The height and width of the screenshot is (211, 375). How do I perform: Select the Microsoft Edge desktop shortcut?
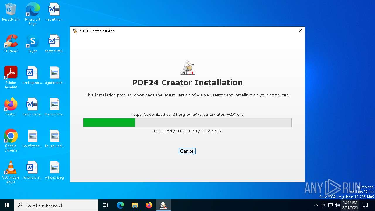tap(33, 14)
